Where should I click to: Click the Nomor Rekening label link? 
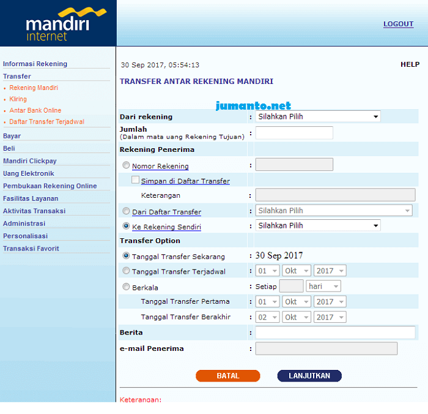click(x=160, y=166)
